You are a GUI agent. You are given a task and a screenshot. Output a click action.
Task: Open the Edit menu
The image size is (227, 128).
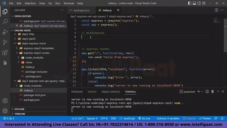coord(19,3)
